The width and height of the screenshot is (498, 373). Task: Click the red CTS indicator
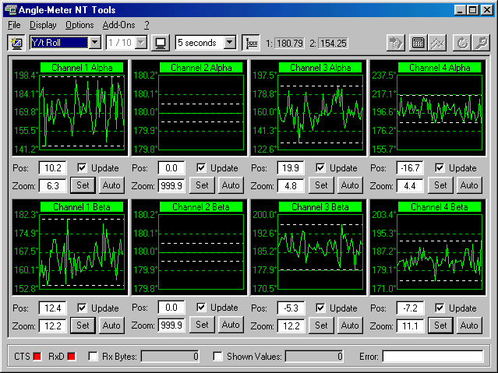[x=37, y=357]
